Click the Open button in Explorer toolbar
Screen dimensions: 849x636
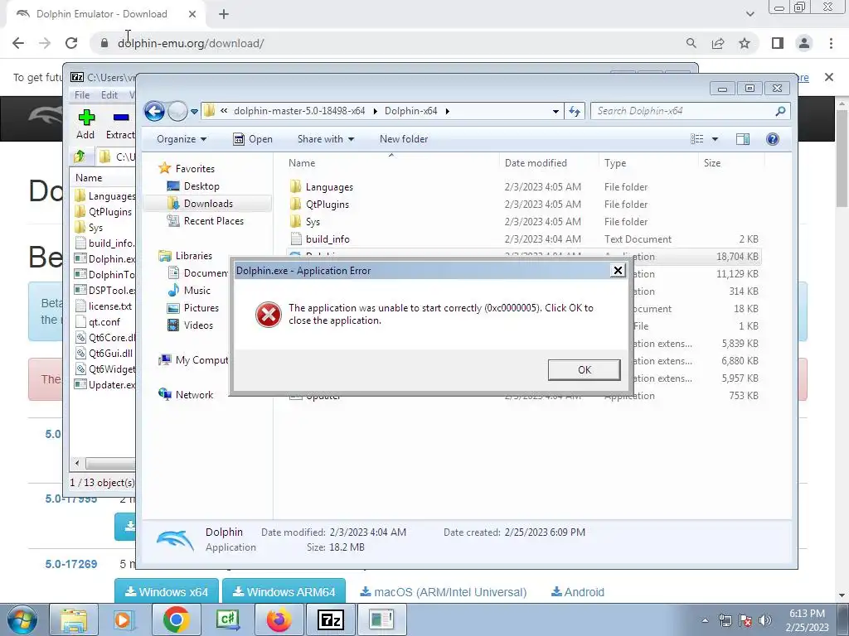click(253, 139)
